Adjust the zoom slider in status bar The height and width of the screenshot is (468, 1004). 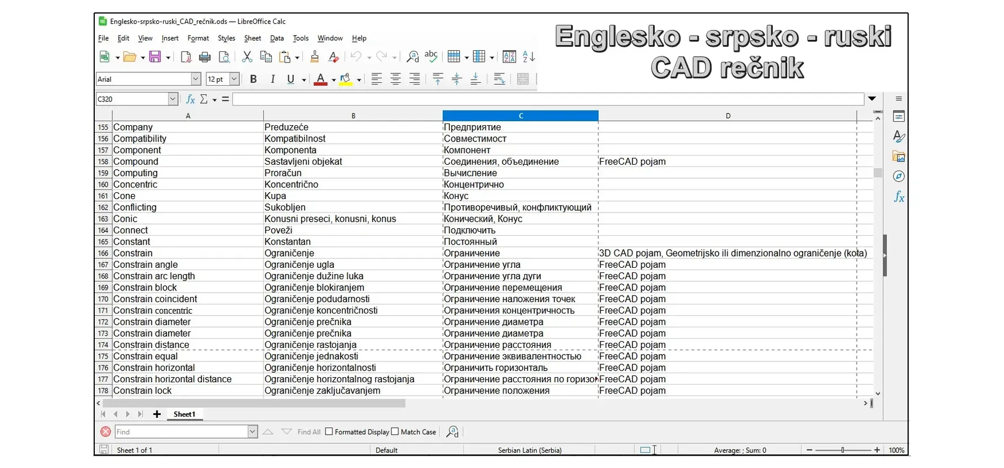[843, 450]
